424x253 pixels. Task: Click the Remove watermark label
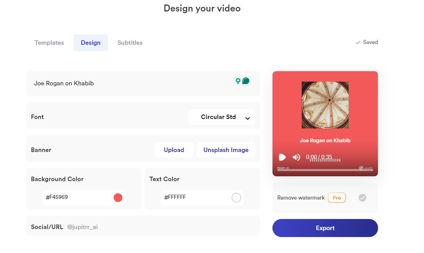[301, 198]
